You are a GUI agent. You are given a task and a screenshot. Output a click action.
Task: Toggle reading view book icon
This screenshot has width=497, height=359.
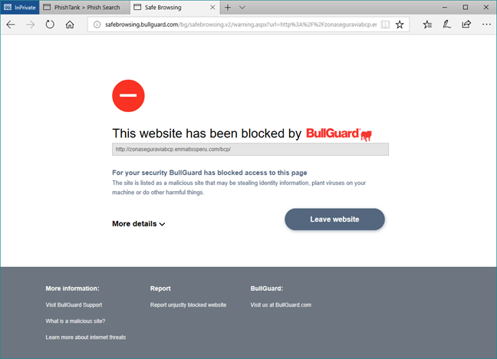[385, 25]
